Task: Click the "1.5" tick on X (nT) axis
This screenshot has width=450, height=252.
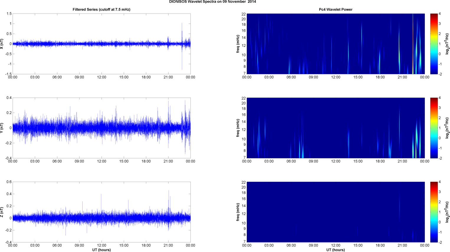Action: click(9, 14)
